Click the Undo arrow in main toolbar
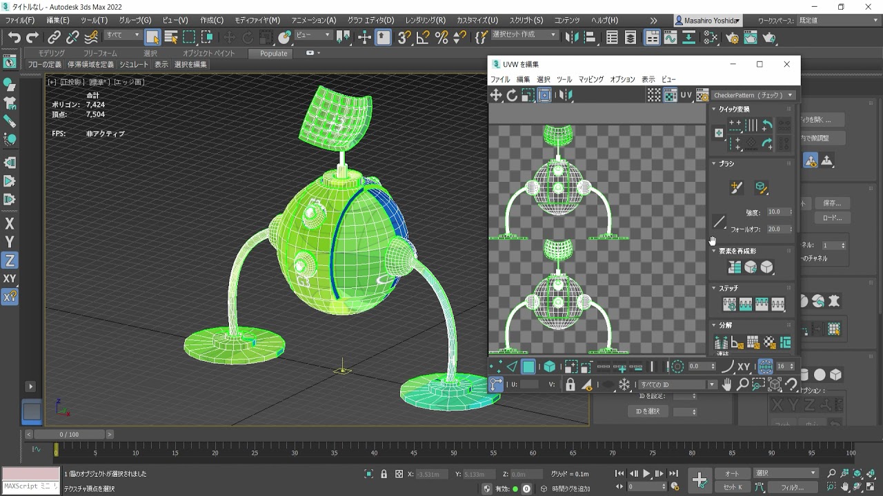 tap(14, 37)
